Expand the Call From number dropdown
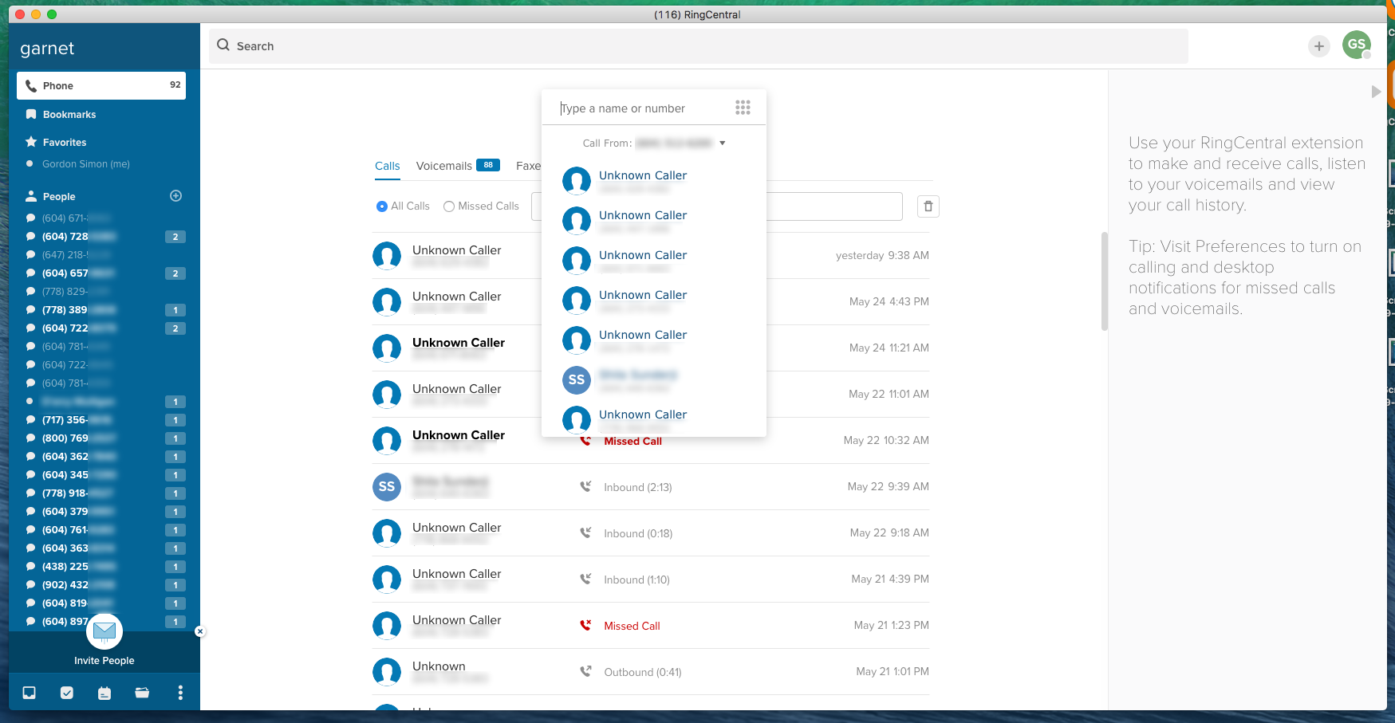Viewport: 1395px width, 723px height. pyautogui.click(x=723, y=143)
